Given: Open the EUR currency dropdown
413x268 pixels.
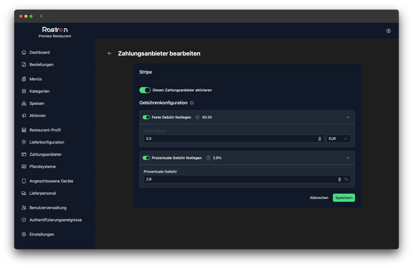Looking at the screenshot, I should pos(338,139).
